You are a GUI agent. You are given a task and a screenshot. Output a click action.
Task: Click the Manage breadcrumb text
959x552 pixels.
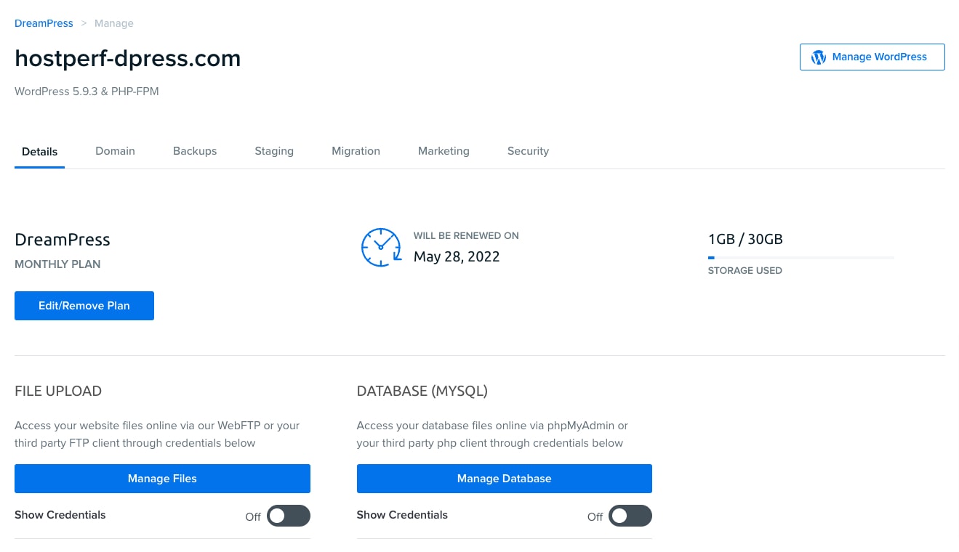[x=114, y=23]
